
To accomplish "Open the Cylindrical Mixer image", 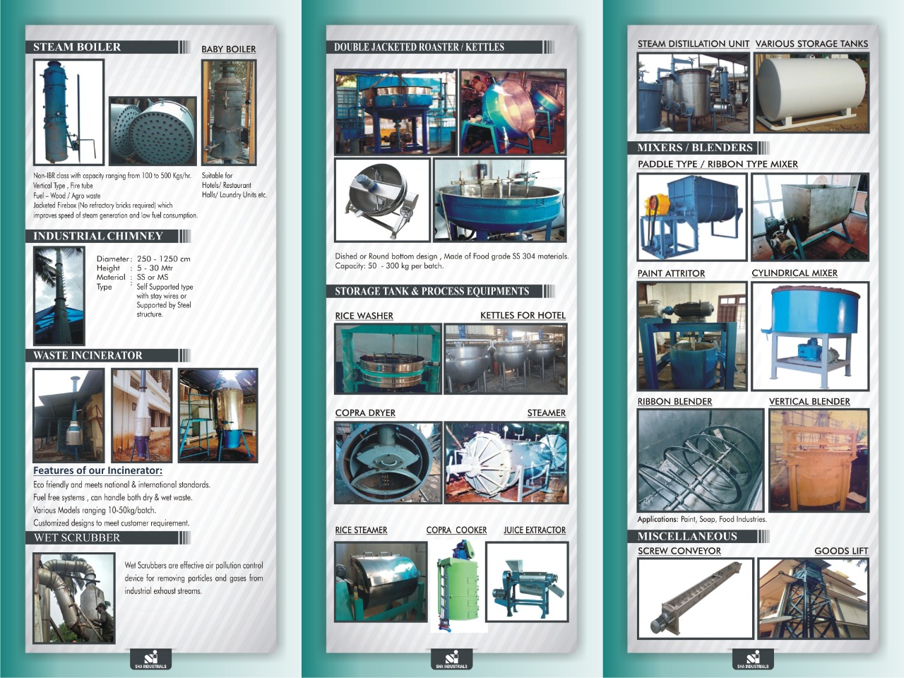I will [x=810, y=336].
